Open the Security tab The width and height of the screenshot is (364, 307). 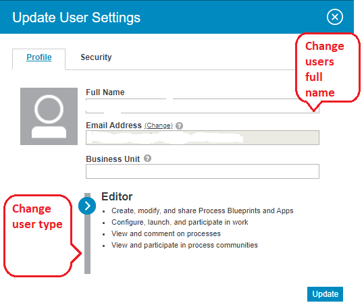tap(96, 57)
